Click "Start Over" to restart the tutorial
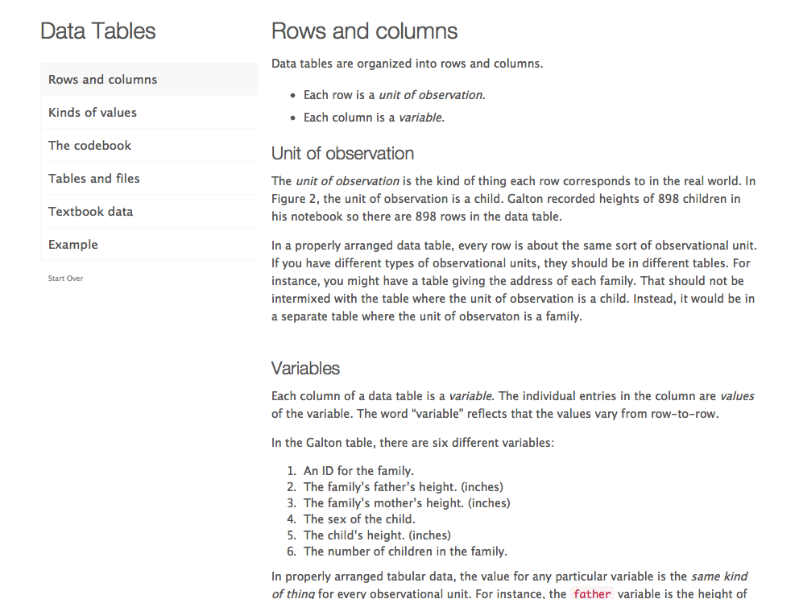This screenshot has width=799, height=599. tap(64, 278)
